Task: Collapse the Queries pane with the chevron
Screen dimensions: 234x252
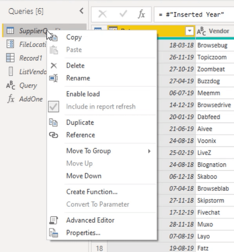Action: [81, 11]
